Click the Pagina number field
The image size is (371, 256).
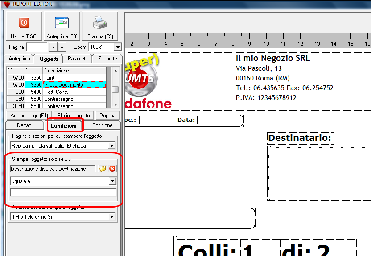coord(37,47)
